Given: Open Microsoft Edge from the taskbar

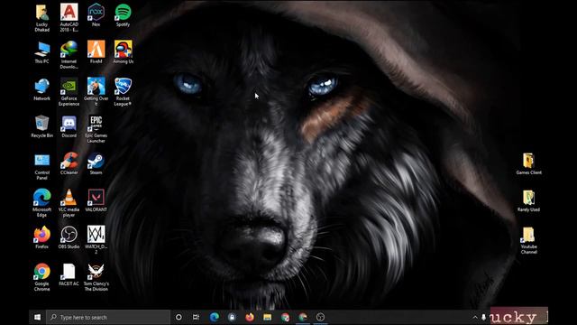Looking at the screenshot, I should tap(215, 317).
